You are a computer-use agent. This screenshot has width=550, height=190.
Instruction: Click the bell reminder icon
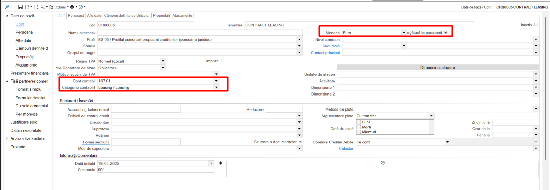[220, 163]
